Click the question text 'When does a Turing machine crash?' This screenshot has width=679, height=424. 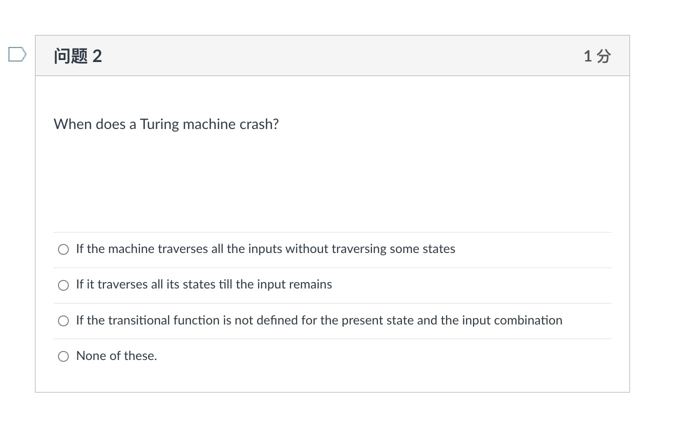coord(166,124)
